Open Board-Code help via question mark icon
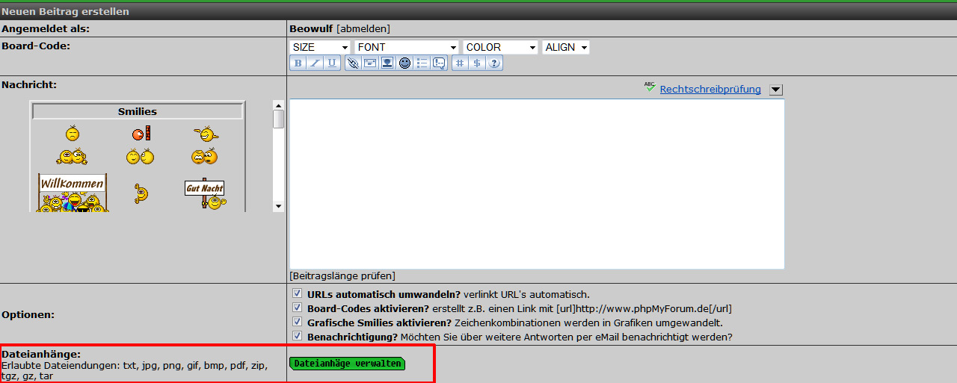This screenshot has width=957, height=383. [494, 63]
